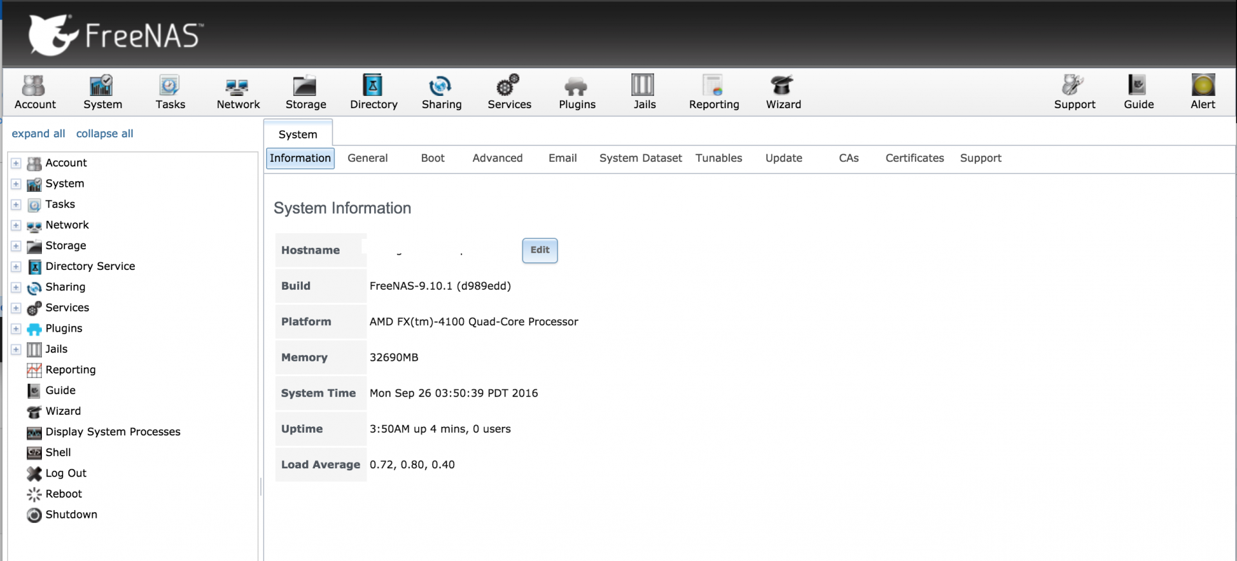Switch to the Boot tab
1237x561 pixels.
pos(432,158)
